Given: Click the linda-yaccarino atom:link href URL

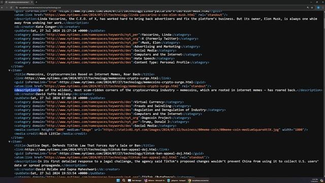Looking at the screenshot, I should coord(120,15).
